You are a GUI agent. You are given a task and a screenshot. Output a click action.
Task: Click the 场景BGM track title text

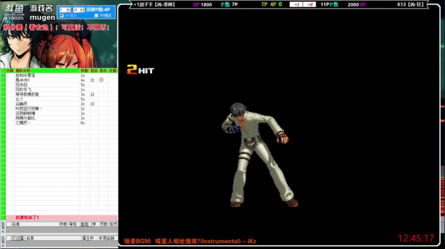[x=190, y=242]
